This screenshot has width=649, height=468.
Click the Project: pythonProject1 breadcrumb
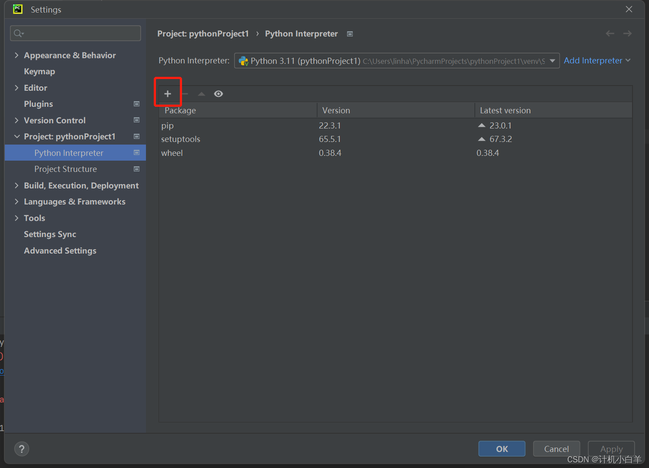click(x=203, y=34)
